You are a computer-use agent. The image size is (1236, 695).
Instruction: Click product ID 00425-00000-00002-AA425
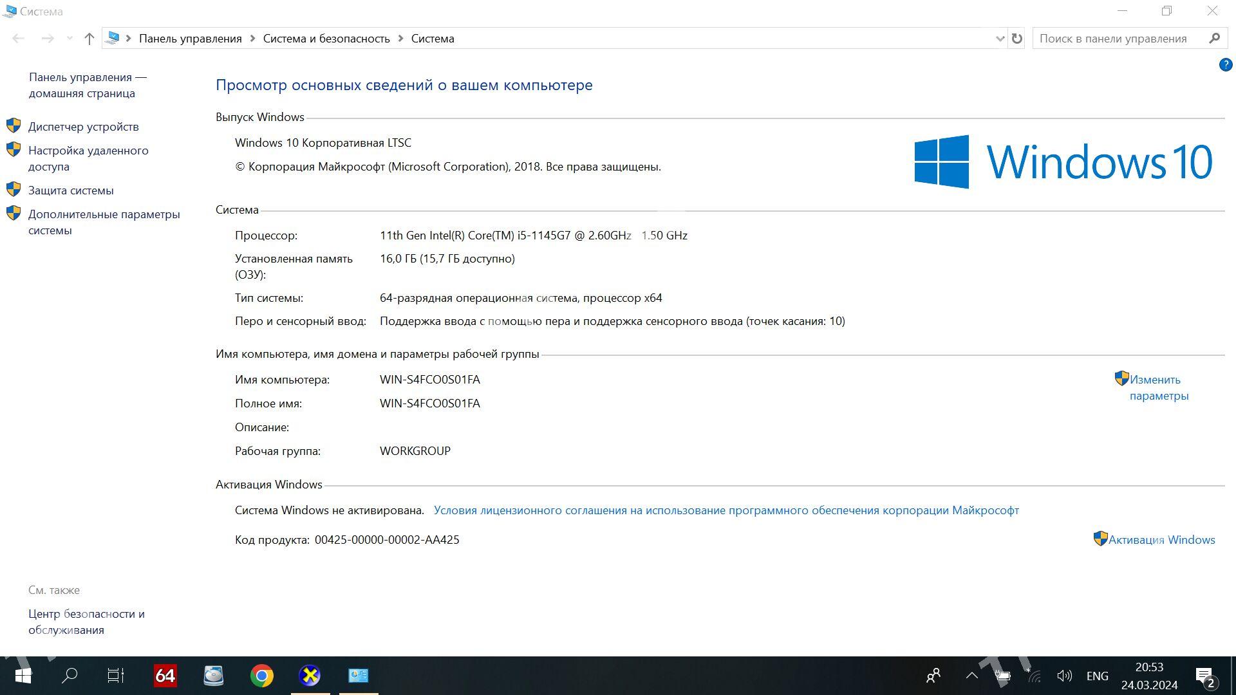387,540
